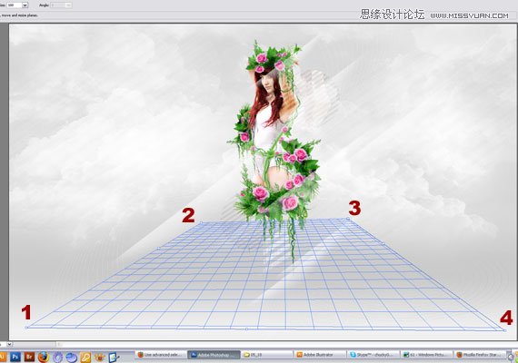Click the blue globe quick launch icon
Viewport: 518px width, 363px height.
point(72,357)
